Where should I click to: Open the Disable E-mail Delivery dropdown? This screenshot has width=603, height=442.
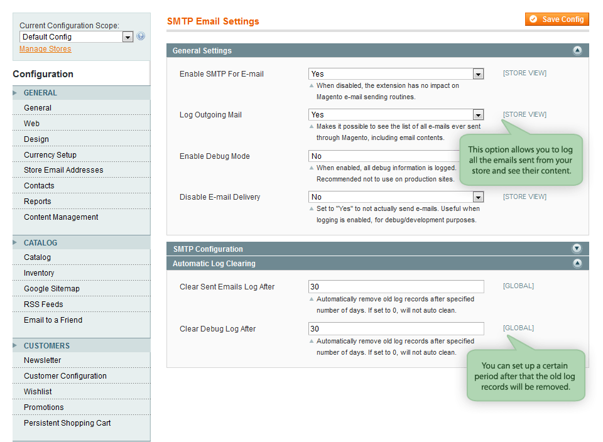[x=396, y=197]
